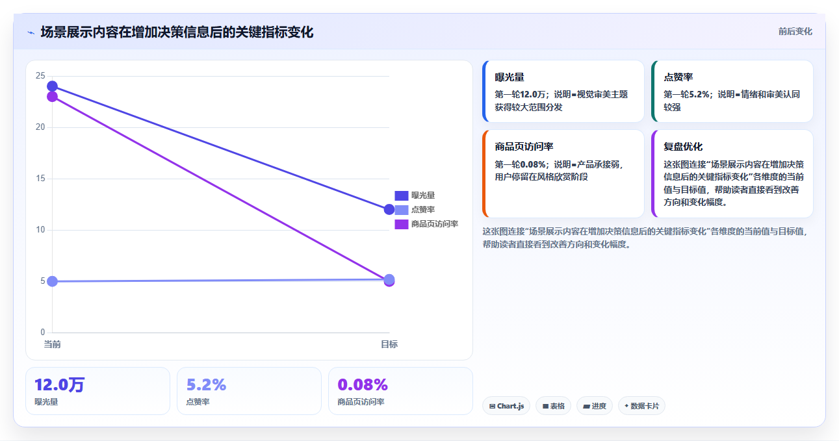Click the 点赞率 info card title
The height and width of the screenshot is (441, 839).
[x=678, y=77]
